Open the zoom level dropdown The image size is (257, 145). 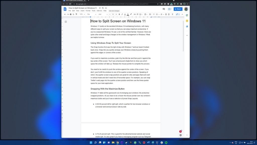(82, 14)
